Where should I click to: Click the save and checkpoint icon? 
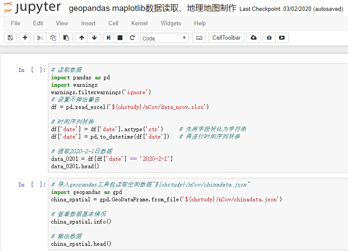[x=10, y=38]
